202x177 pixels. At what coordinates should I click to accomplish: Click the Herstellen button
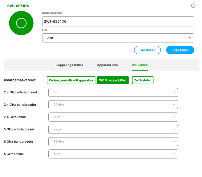click(147, 50)
